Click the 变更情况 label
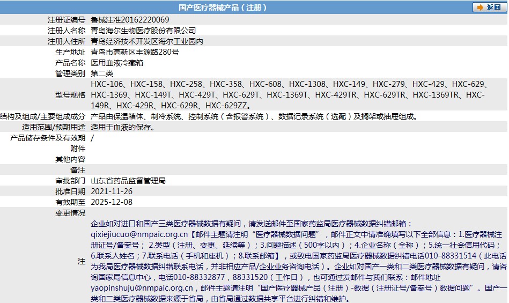509x303 pixels. click(x=70, y=212)
